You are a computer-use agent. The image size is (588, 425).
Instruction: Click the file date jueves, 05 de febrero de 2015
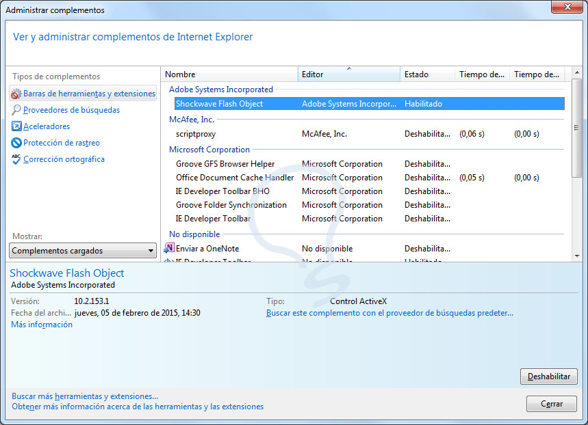[138, 313]
